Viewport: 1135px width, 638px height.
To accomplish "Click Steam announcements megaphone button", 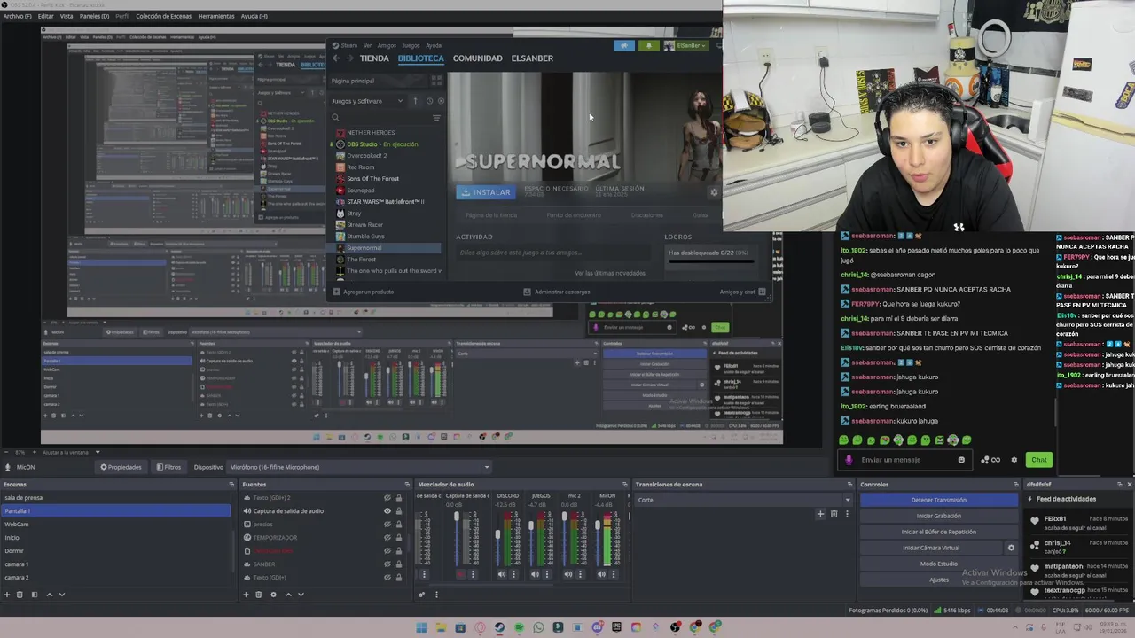I will [x=623, y=45].
